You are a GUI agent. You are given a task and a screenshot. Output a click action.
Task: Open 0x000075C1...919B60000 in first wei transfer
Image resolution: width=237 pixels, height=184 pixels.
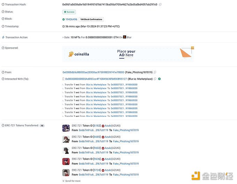[x=124, y=85]
